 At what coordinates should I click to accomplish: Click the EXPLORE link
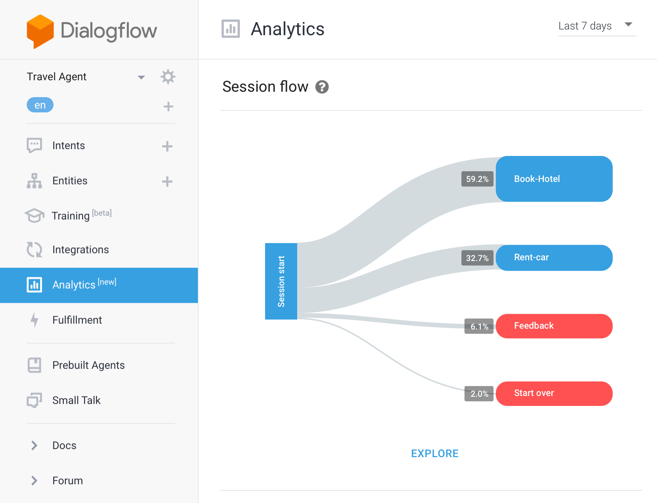coord(435,453)
